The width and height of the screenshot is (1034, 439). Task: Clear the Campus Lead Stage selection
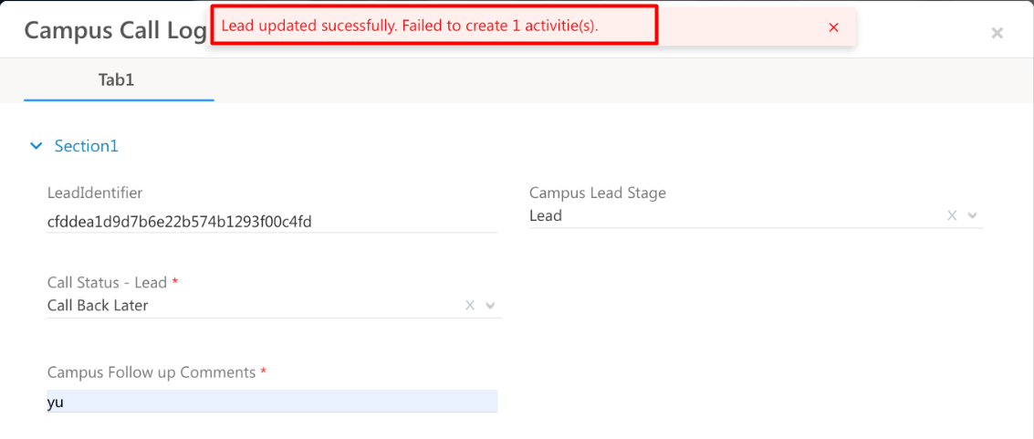952,216
